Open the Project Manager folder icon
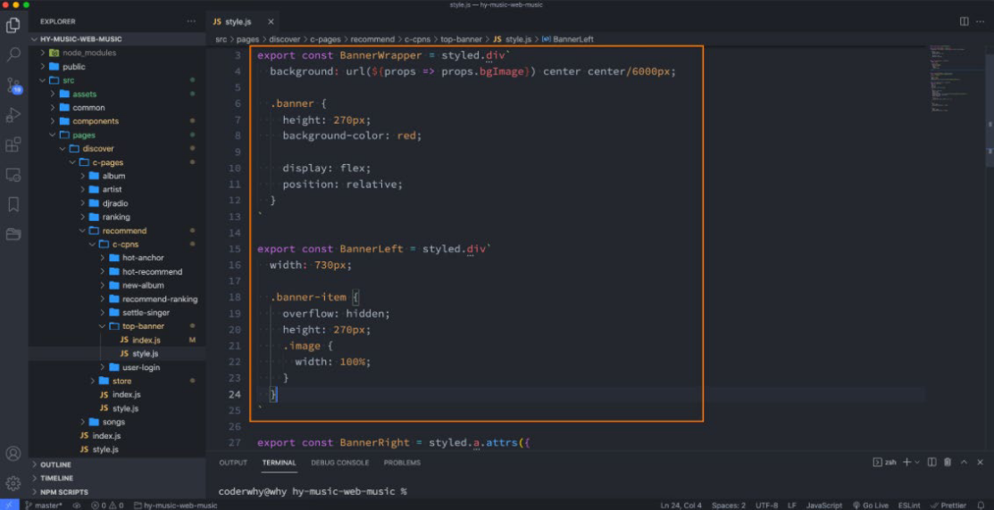 tap(13, 234)
